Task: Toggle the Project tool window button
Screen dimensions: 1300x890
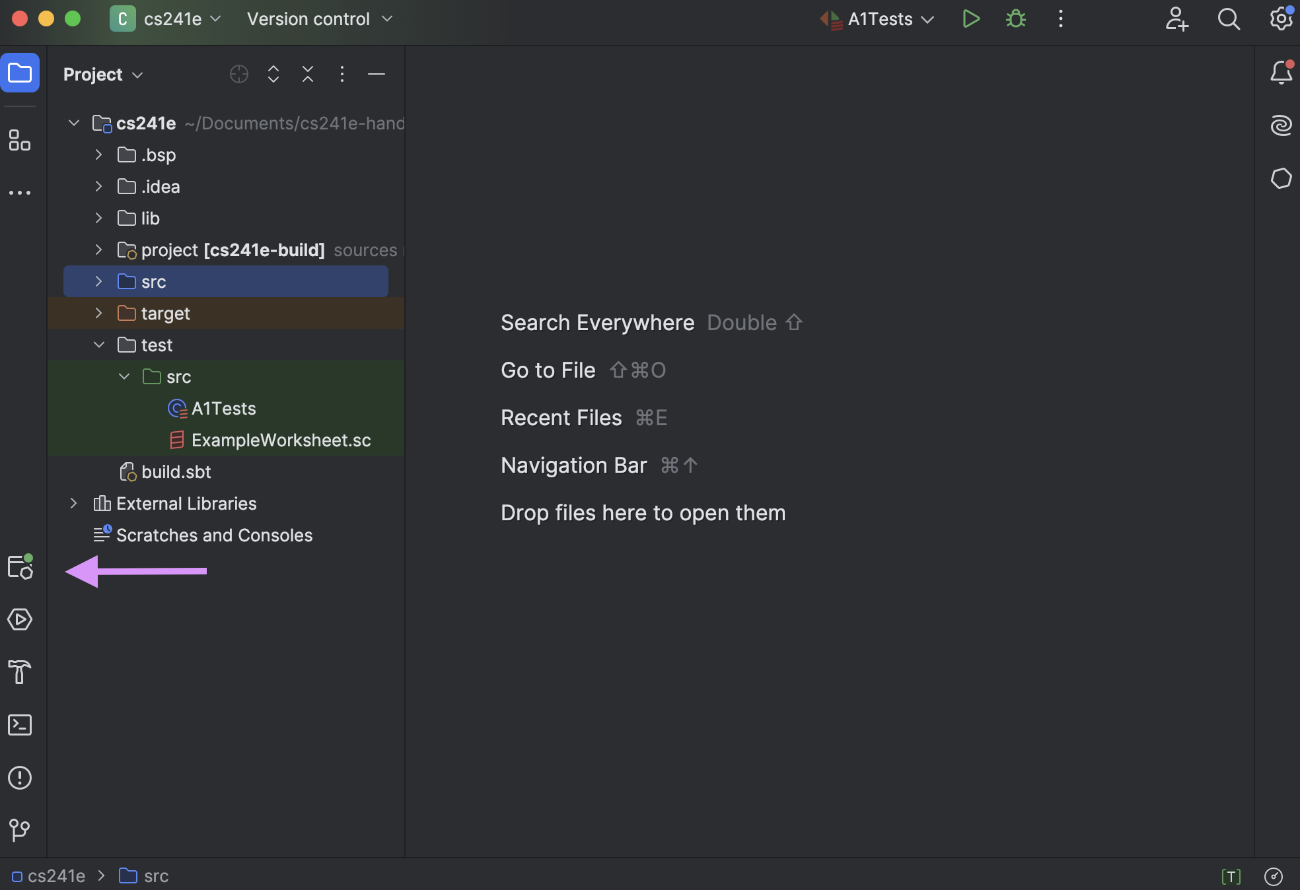Action: [x=19, y=73]
